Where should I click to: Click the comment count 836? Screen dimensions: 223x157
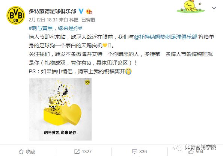coord(143,152)
